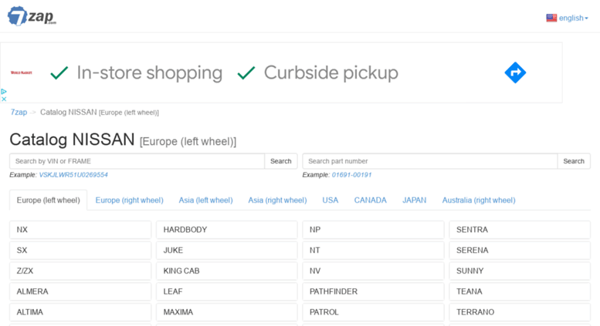600x326 pixels.
Task: Open the NX model catalog
Action: (x=80, y=230)
